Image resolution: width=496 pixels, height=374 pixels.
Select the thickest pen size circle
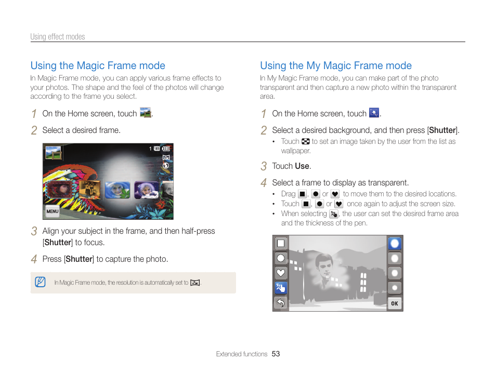(395, 244)
